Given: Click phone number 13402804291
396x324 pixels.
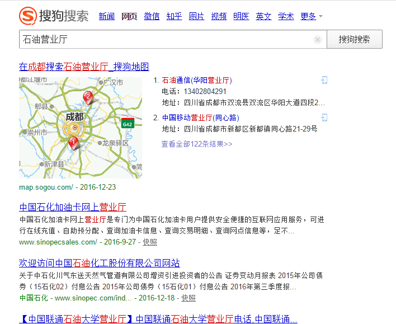Looking at the screenshot, I should click(205, 91).
